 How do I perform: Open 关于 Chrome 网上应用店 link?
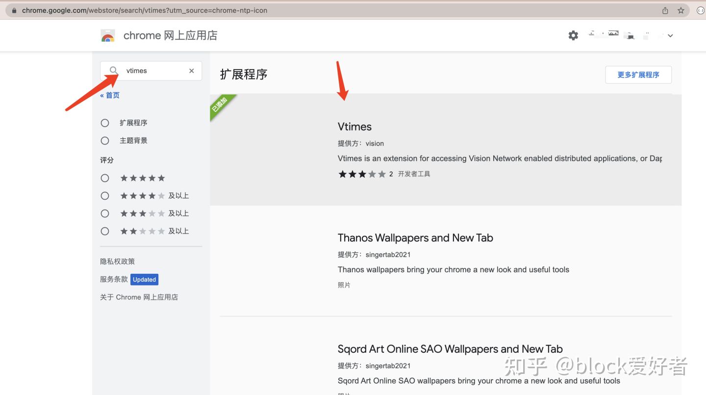tap(139, 297)
